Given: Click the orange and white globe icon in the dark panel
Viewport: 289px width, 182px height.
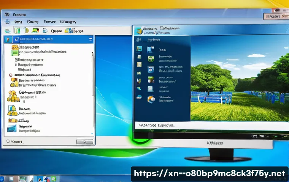Looking at the screenshot, I should tap(151, 99).
